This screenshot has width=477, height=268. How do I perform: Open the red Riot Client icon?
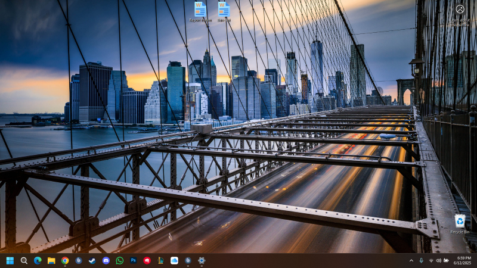pyautogui.click(x=147, y=260)
